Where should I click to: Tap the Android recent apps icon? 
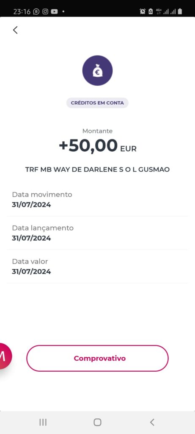pyautogui.click(x=43, y=422)
